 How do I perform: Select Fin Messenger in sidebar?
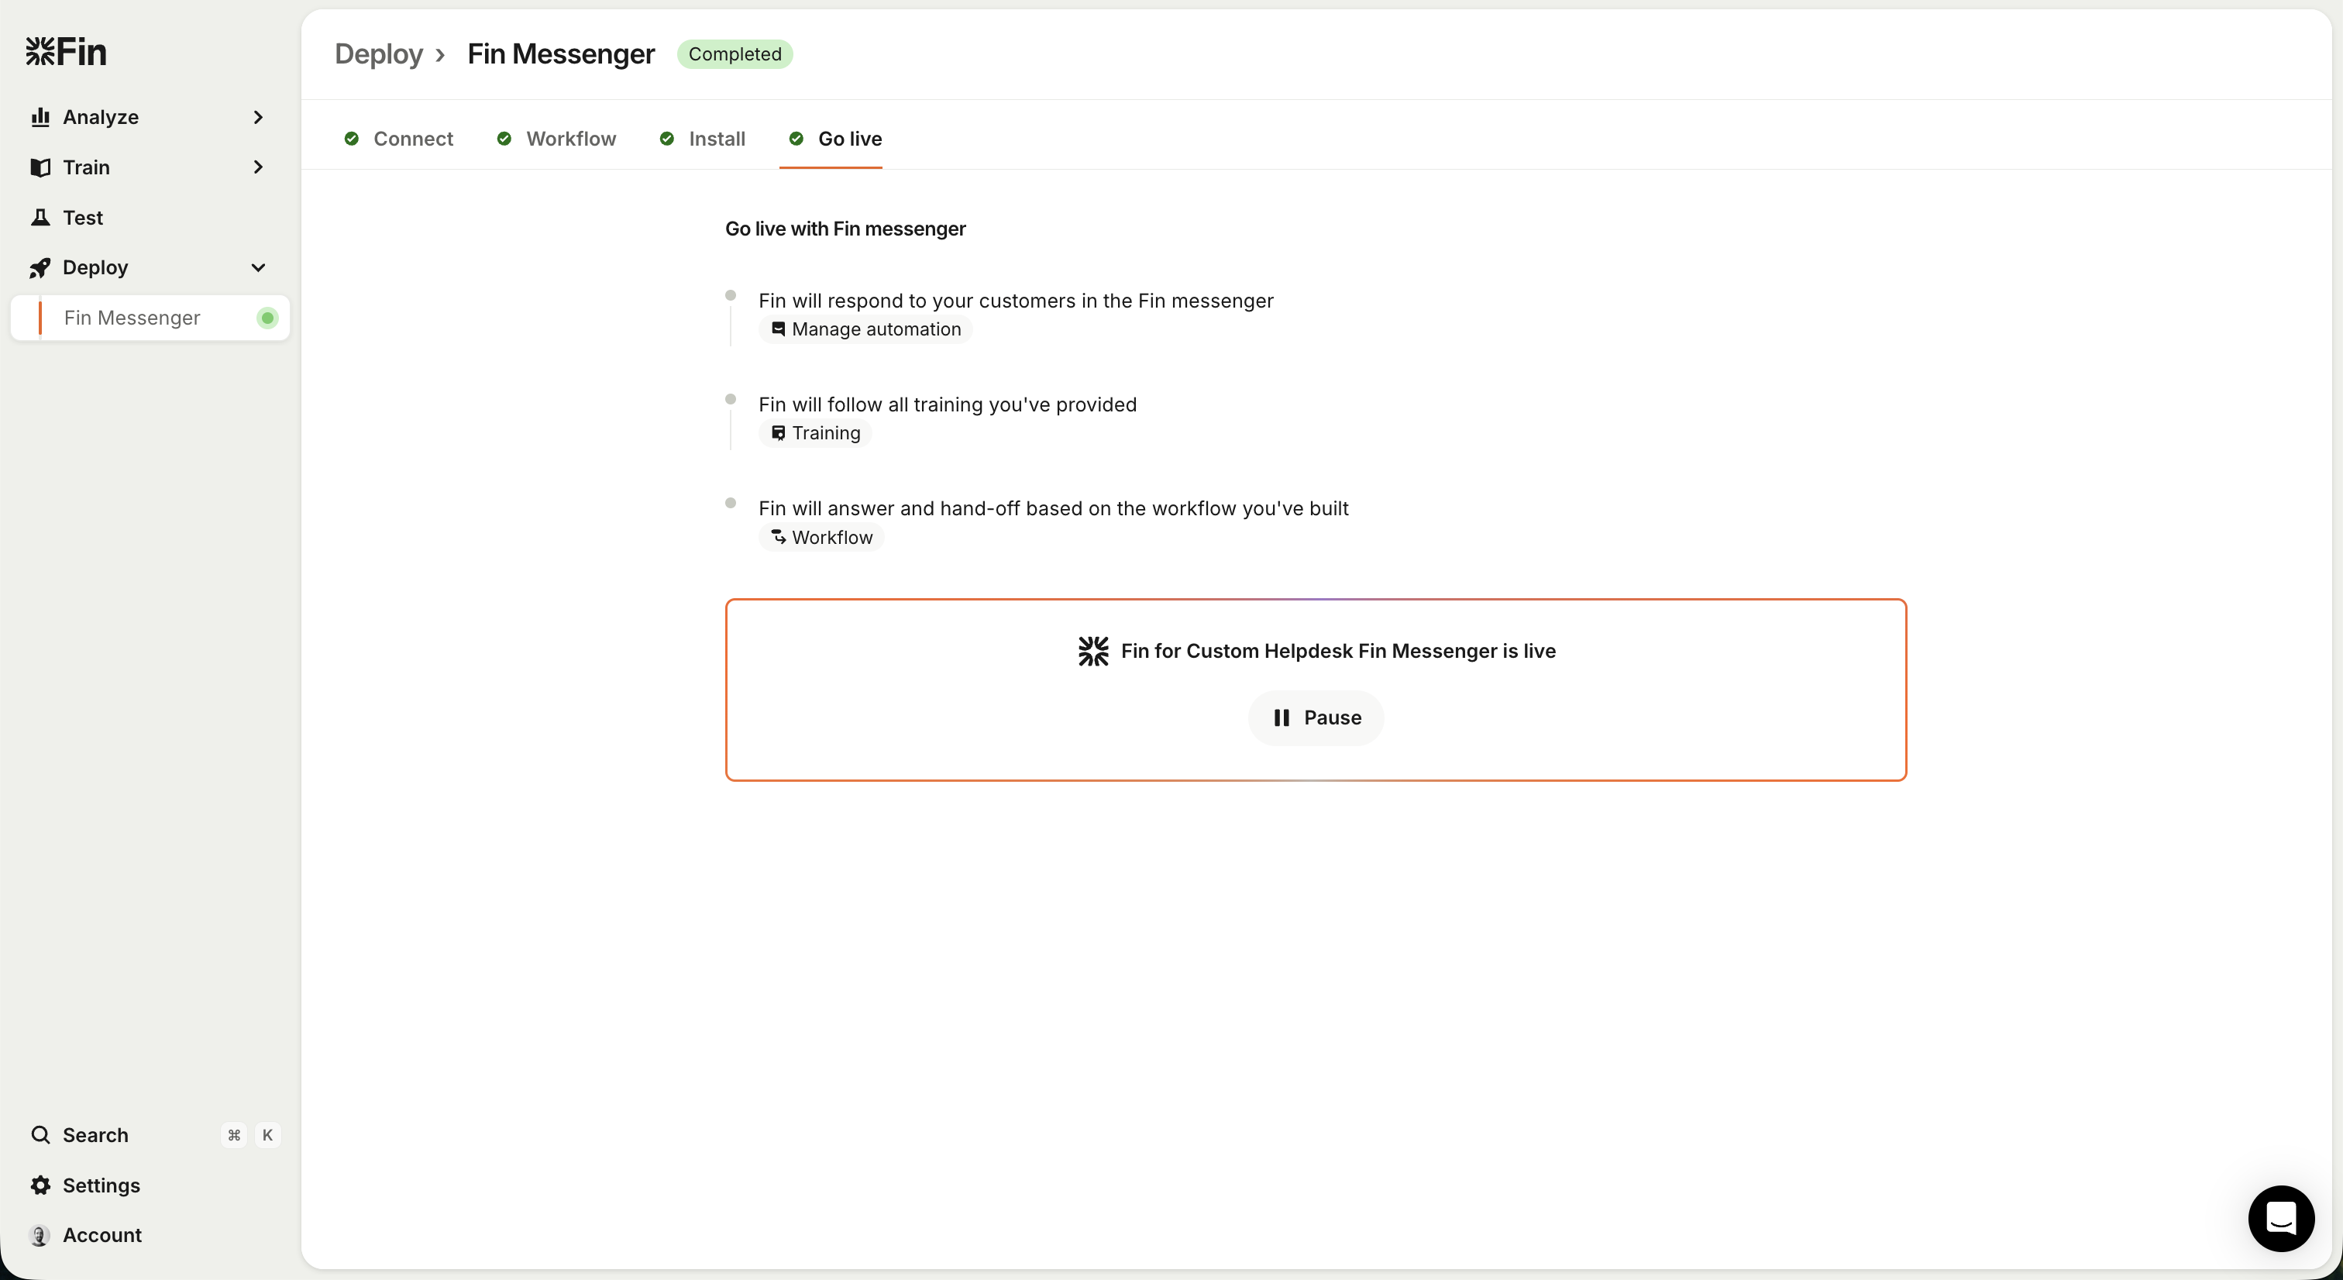(132, 318)
